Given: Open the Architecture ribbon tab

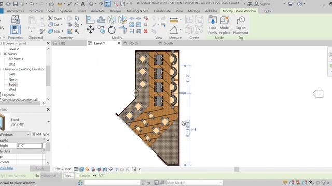Looking at the screenshot, I should [16, 11].
